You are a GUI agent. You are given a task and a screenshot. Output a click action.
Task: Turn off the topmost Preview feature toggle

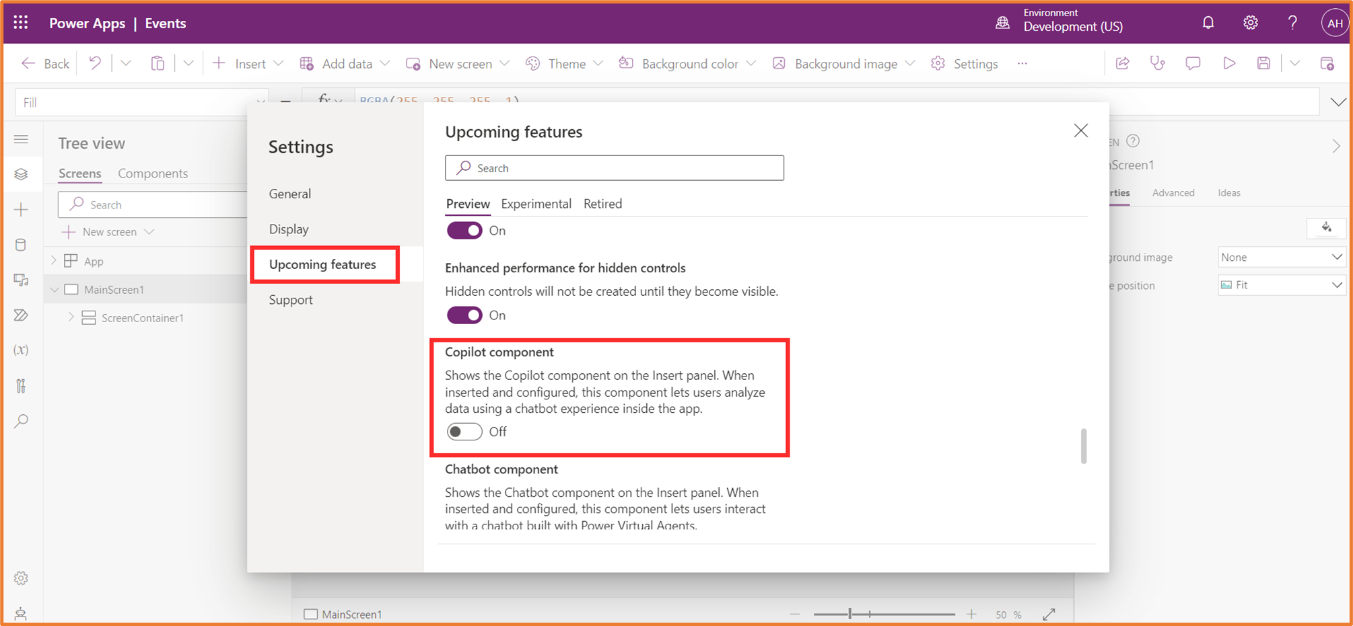pyautogui.click(x=464, y=230)
